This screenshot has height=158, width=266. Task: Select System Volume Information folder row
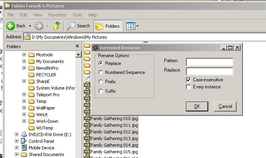(51, 88)
